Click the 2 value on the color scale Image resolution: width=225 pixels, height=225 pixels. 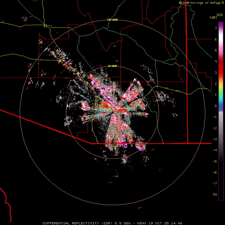tap(216, 84)
